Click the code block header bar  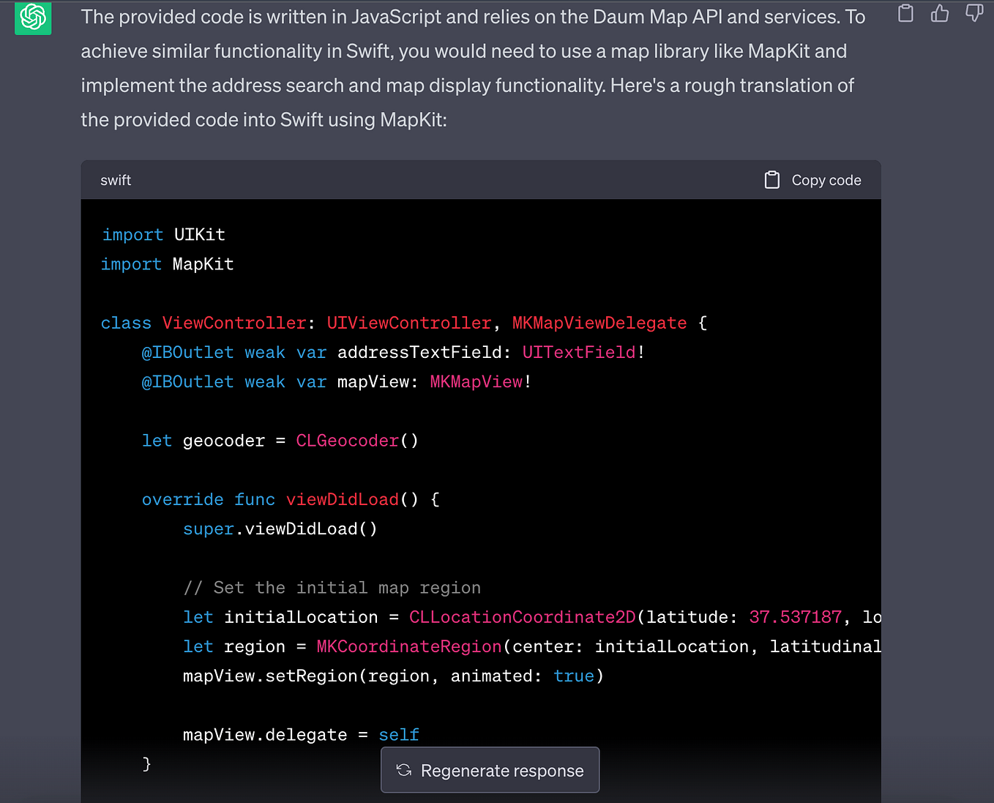click(x=439, y=179)
